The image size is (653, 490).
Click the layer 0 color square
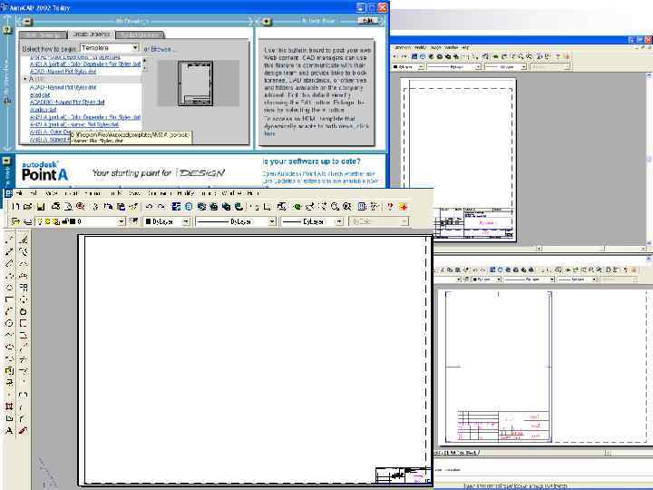point(72,221)
